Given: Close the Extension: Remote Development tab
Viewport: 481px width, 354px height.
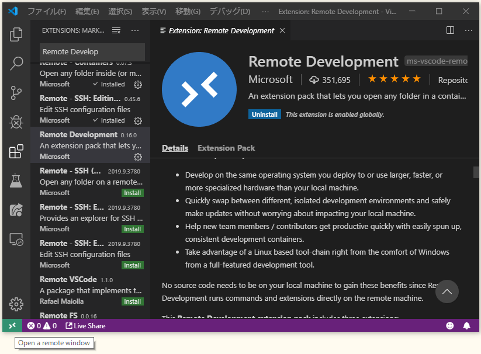Looking at the screenshot, I should tap(282, 30).
